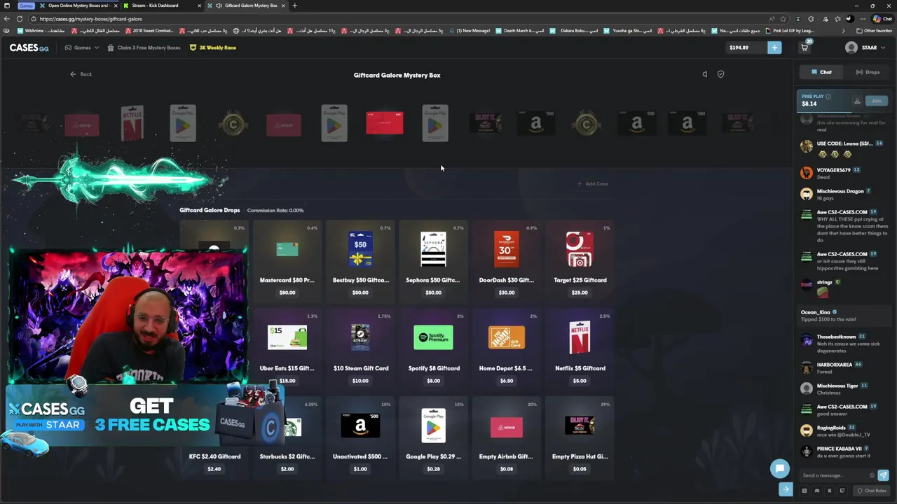This screenshot has height=504, width=897.
Task: Select the Spotify $8 giftcard
Action: tap(433, 349)
